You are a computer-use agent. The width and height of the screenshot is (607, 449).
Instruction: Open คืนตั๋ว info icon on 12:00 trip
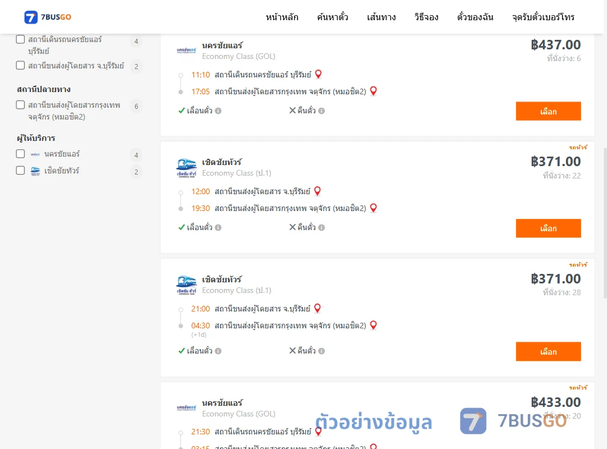pyautogui.click(x=321, y=228)
